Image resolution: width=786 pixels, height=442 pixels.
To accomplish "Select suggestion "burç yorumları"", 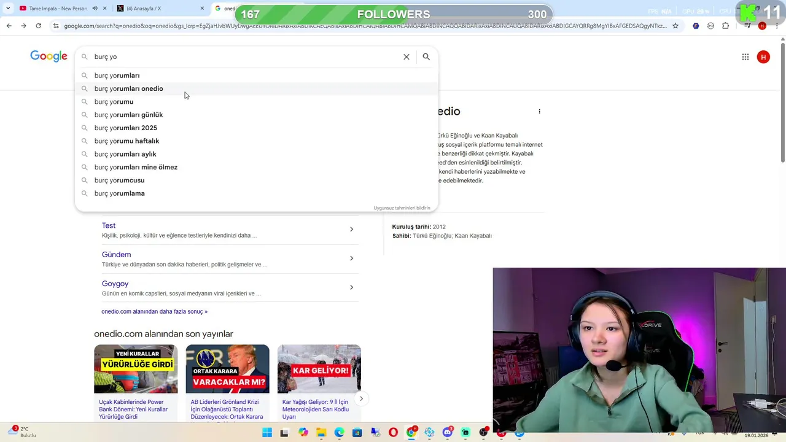I will [257, 76].
